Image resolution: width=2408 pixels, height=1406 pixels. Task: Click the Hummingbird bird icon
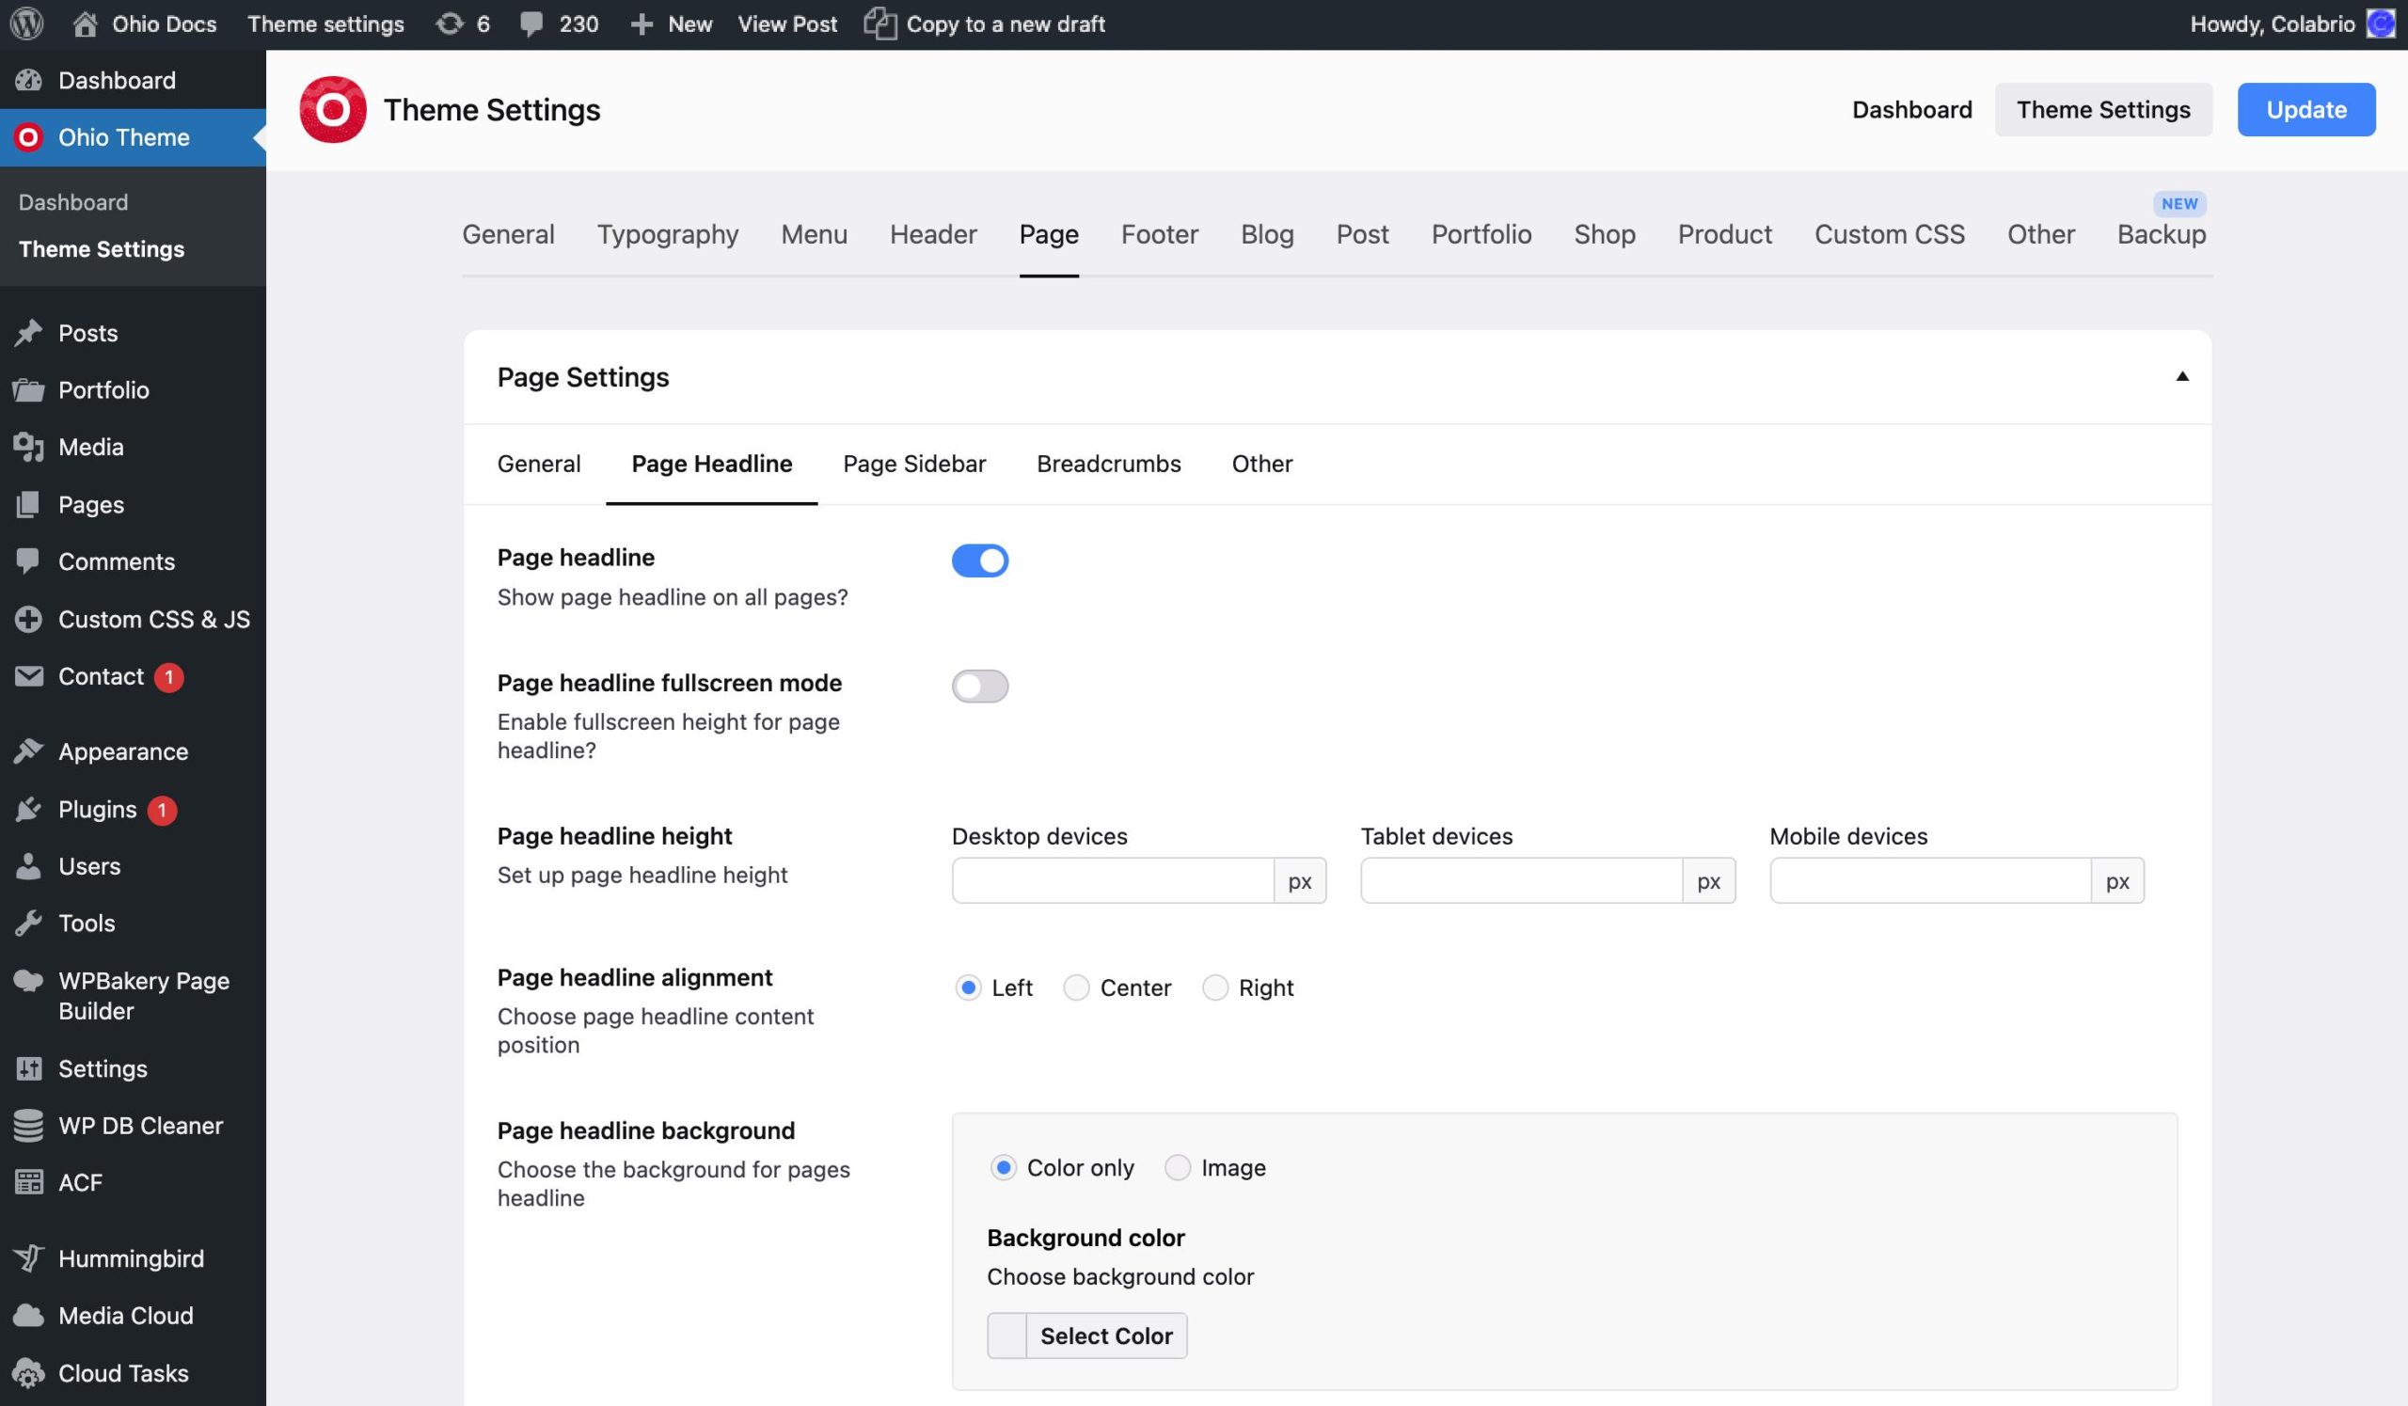coord(28,1259)
